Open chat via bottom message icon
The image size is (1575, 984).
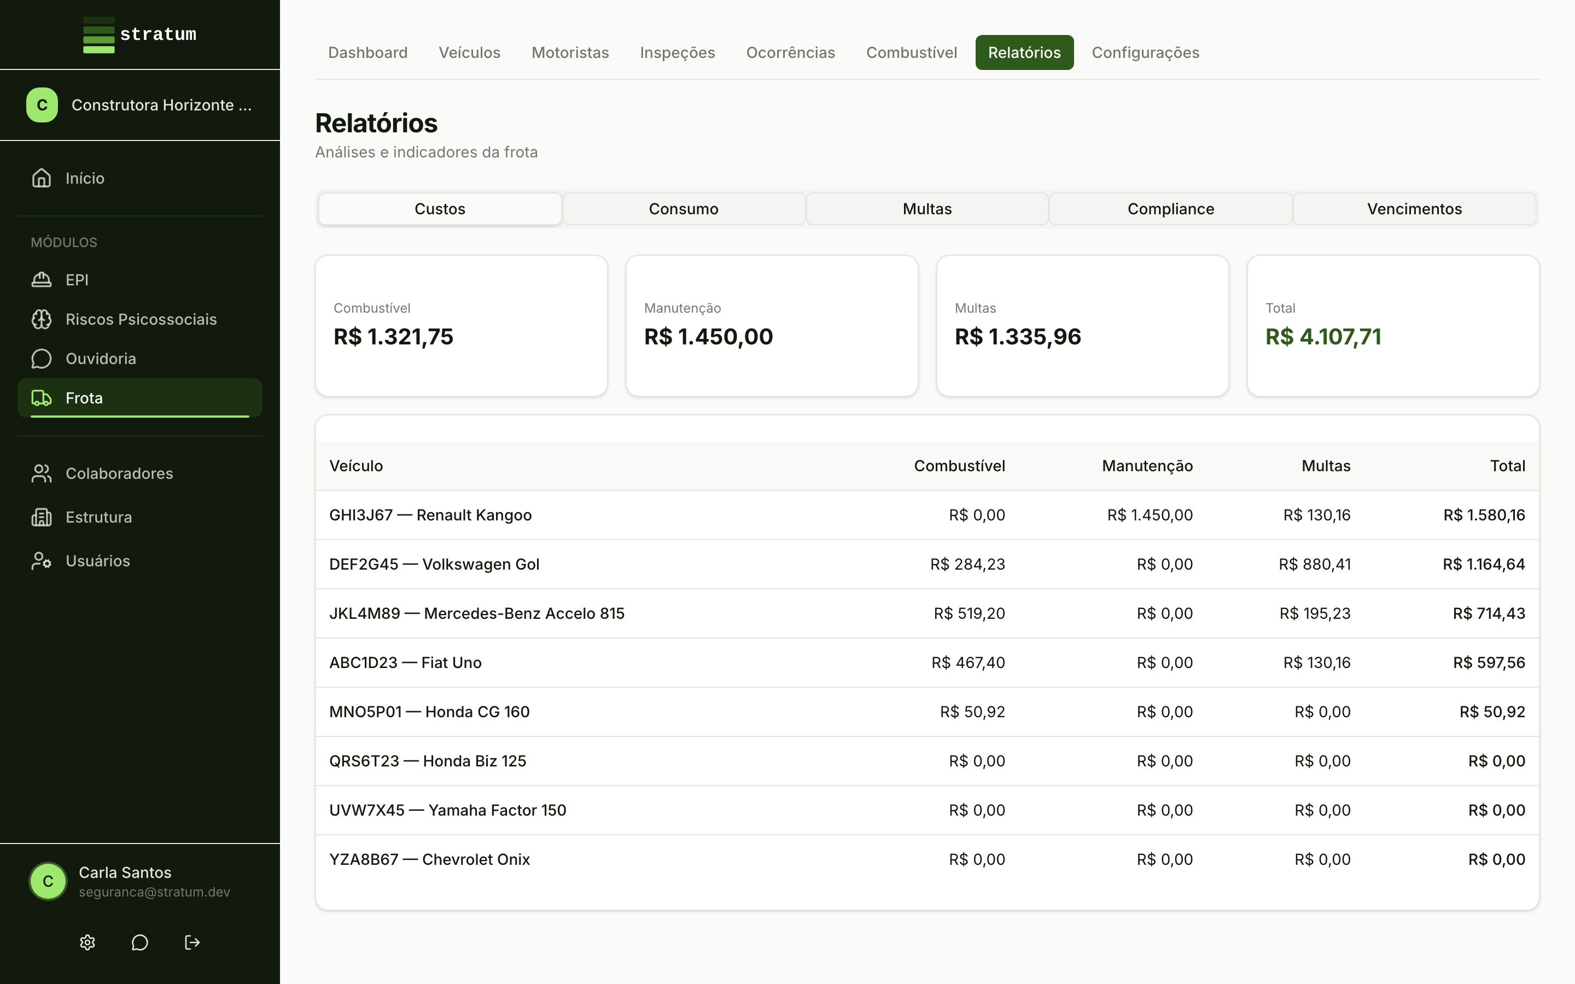[140, 942]
